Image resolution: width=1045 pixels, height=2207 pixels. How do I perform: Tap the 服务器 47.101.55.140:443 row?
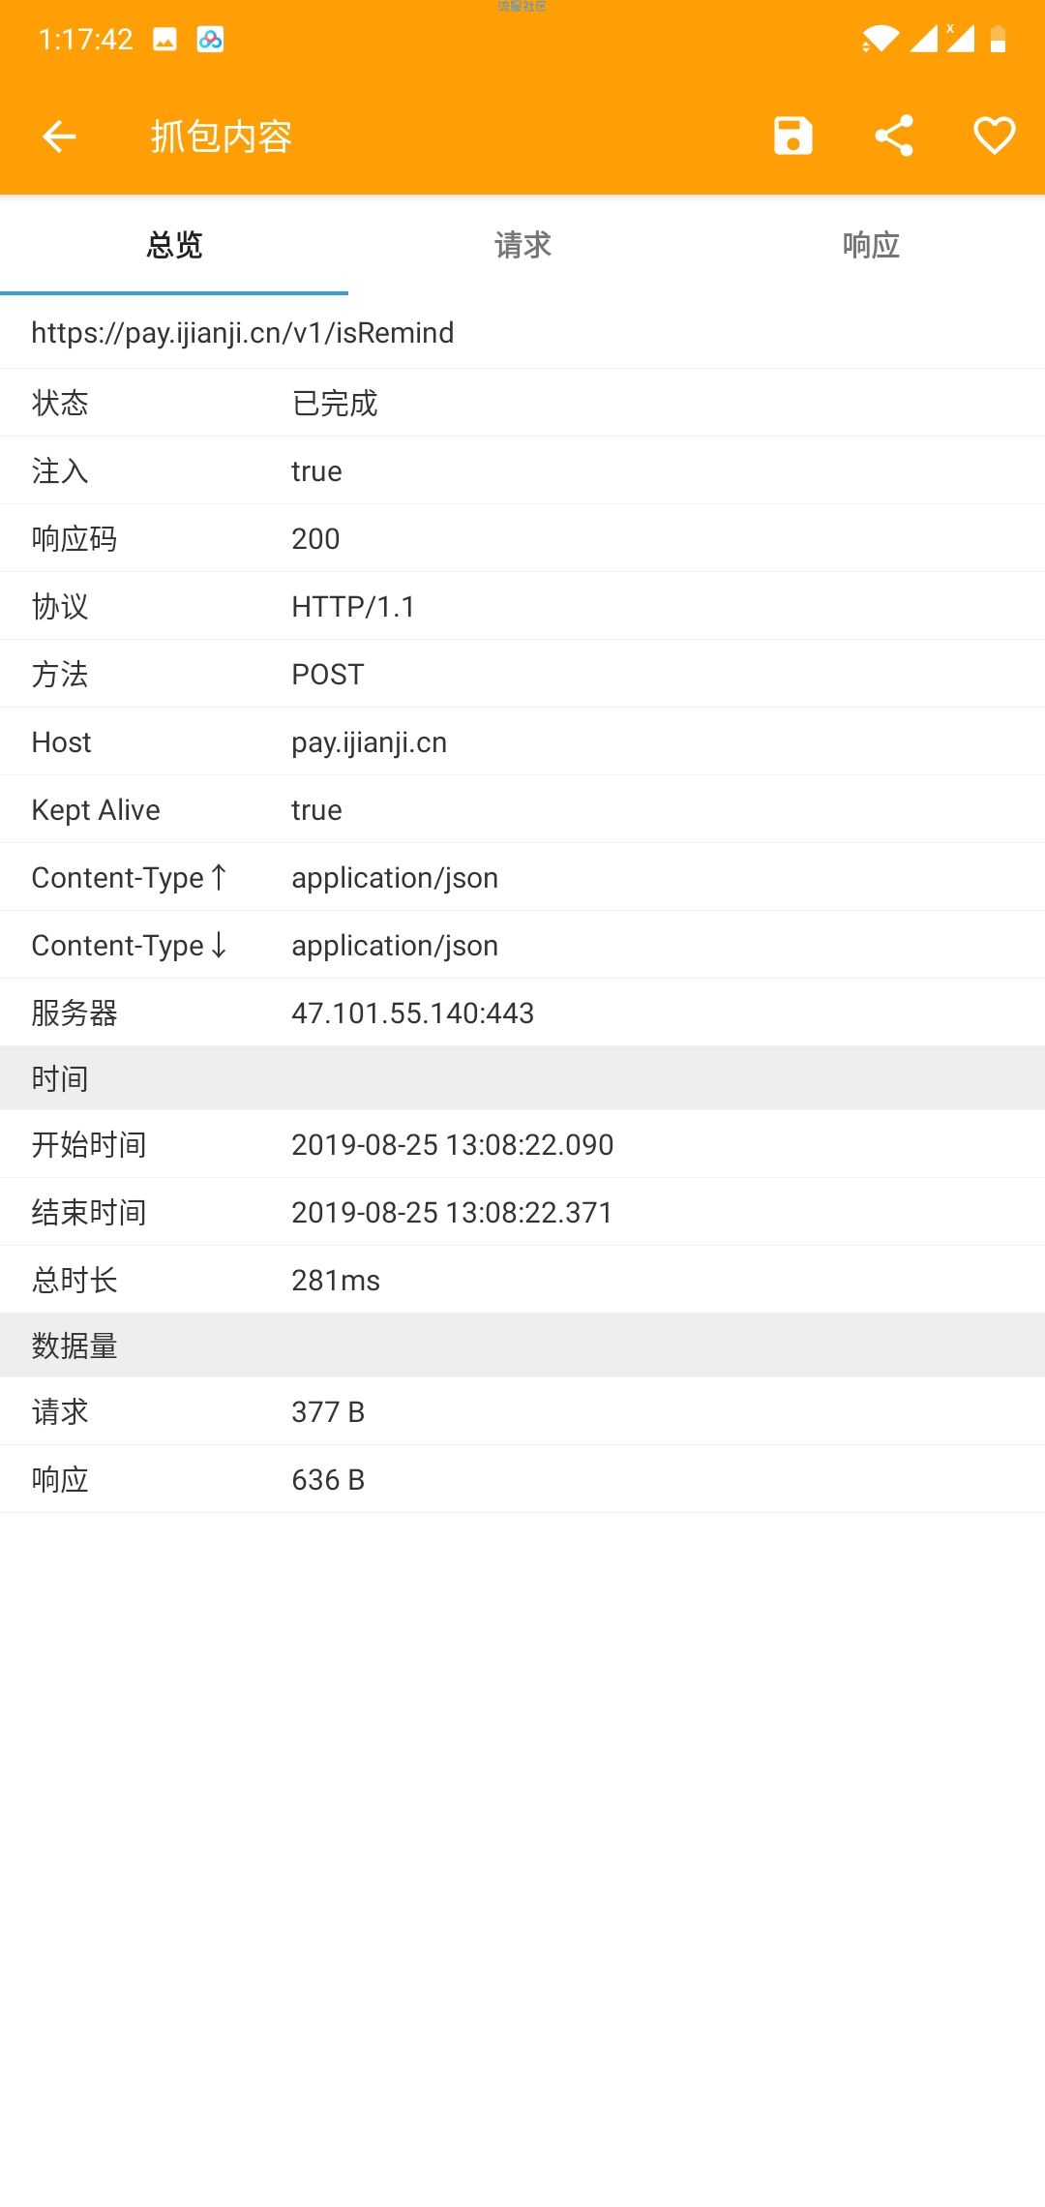click(522, 1013)
